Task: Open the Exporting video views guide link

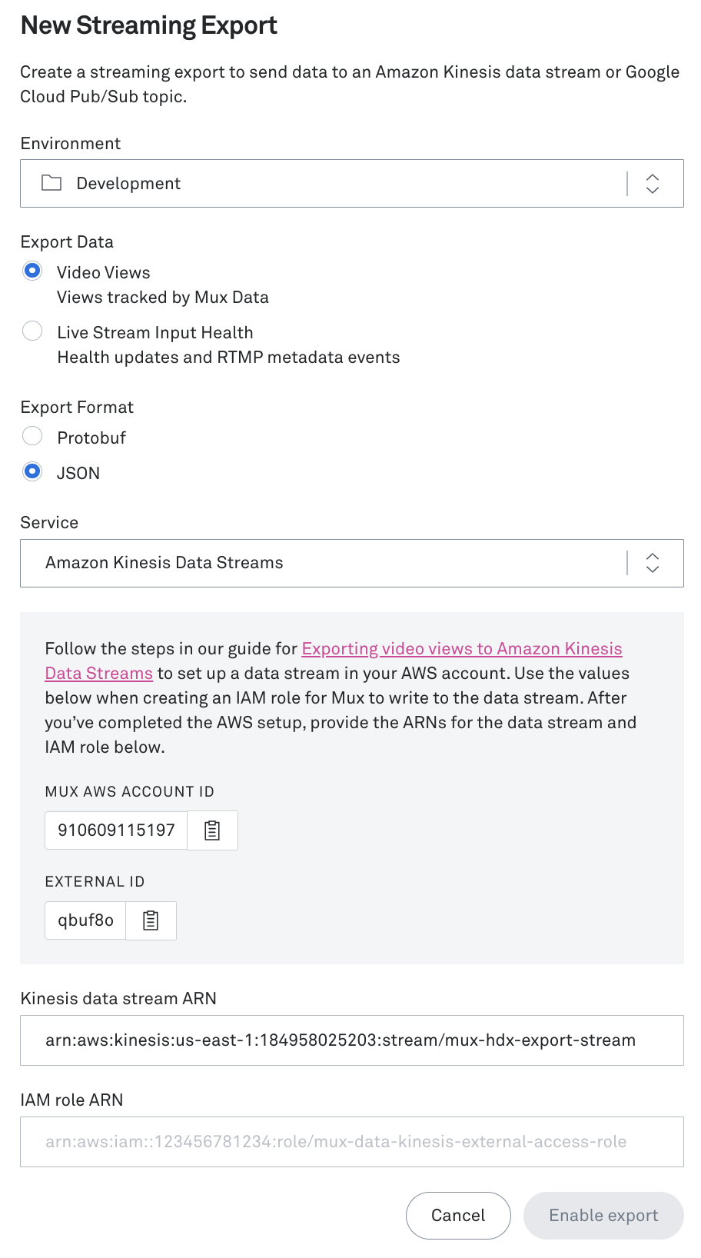Action: [x=461, y=648]
